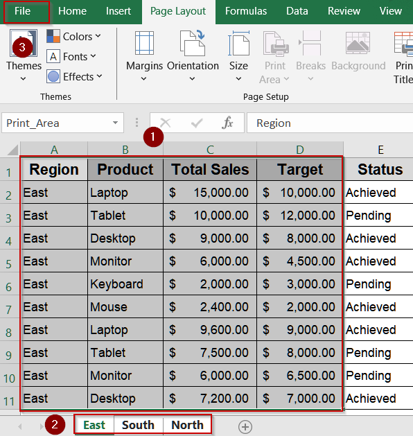Screen dimensions: 413x436
Task: Switch to the Home ribbon tab
Action: [72, 11]
